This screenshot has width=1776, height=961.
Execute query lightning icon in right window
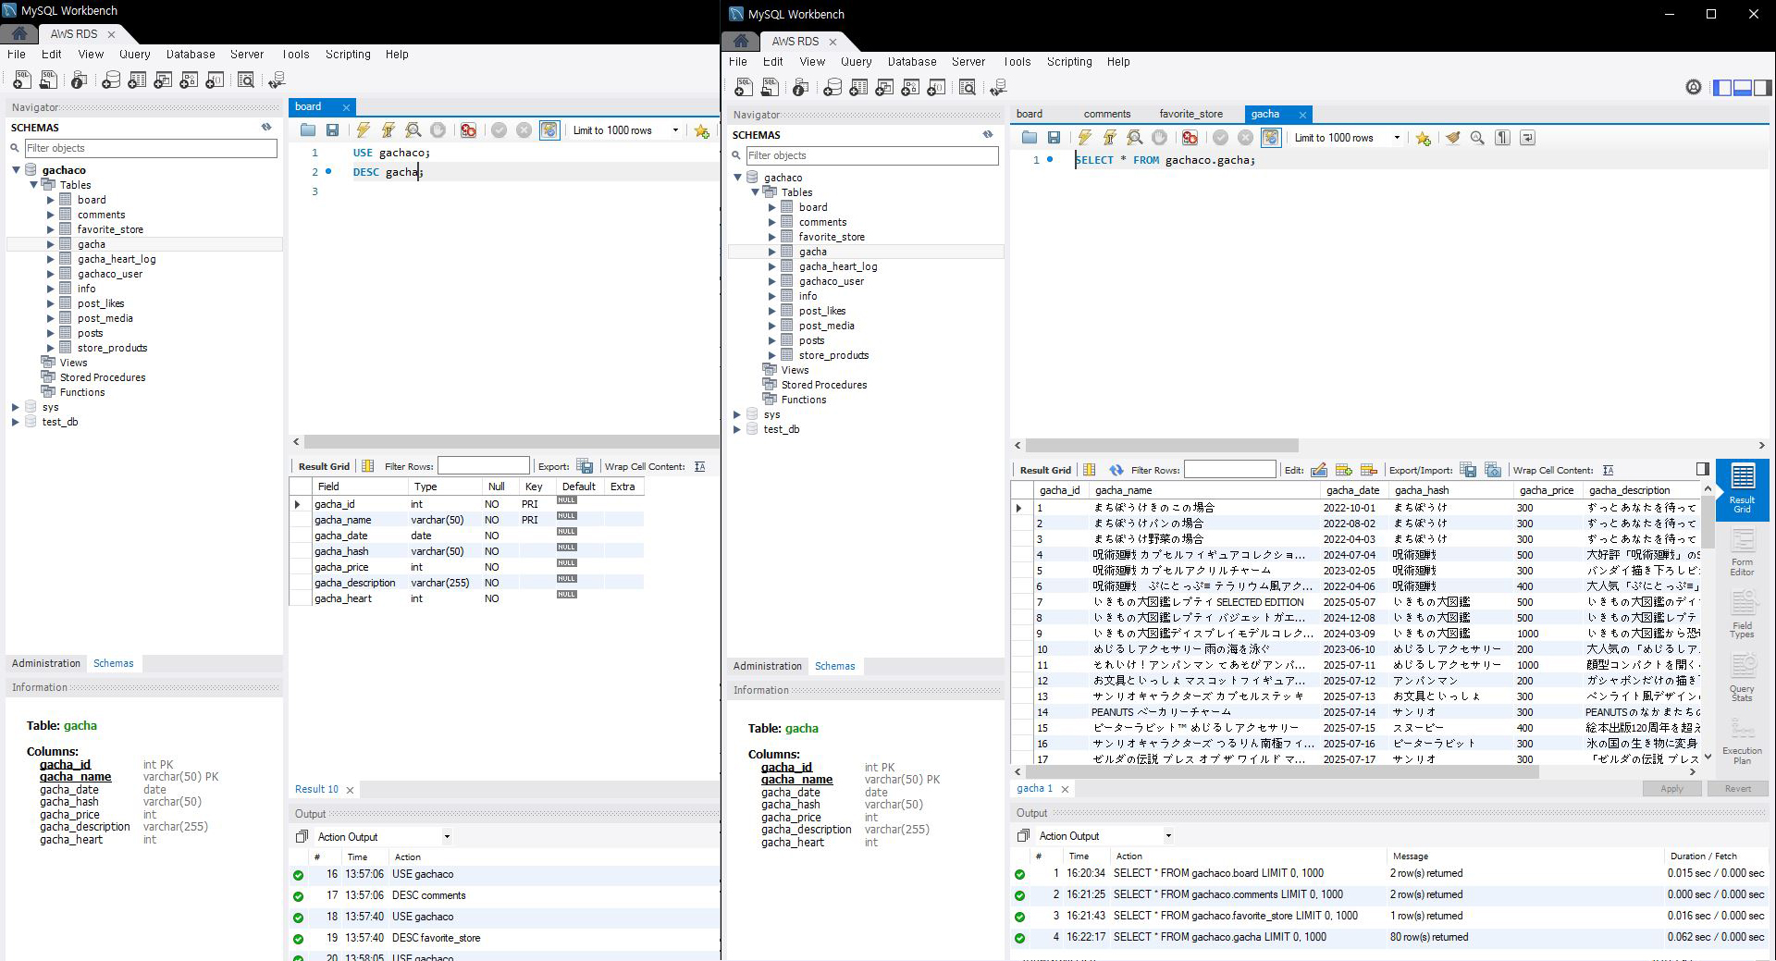(x=1084, y=138)
